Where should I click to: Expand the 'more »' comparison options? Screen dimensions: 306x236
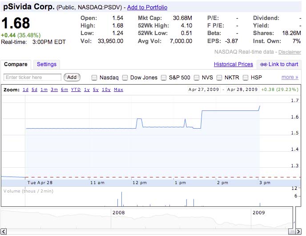click(x=290, y=77)
